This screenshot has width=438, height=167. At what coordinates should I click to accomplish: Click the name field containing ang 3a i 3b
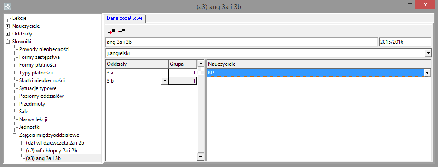tap(241, 42)
